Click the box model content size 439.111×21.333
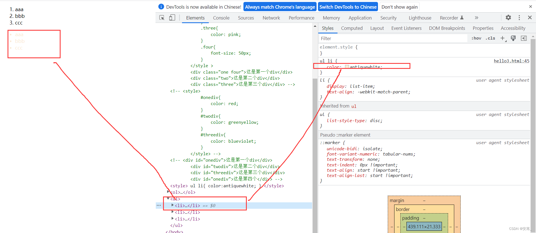The image size is (536, 233). pyautogui.click(x=424, y=227)
